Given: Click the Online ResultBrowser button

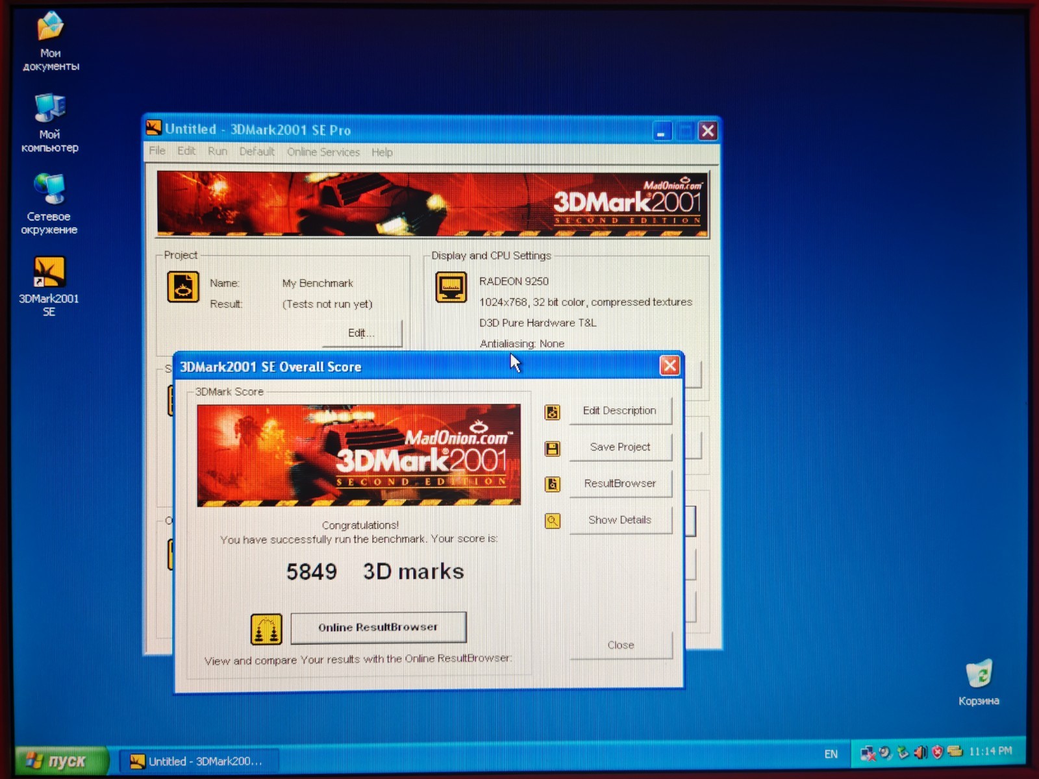Looking at the screenshot, I should click(378, 628).
